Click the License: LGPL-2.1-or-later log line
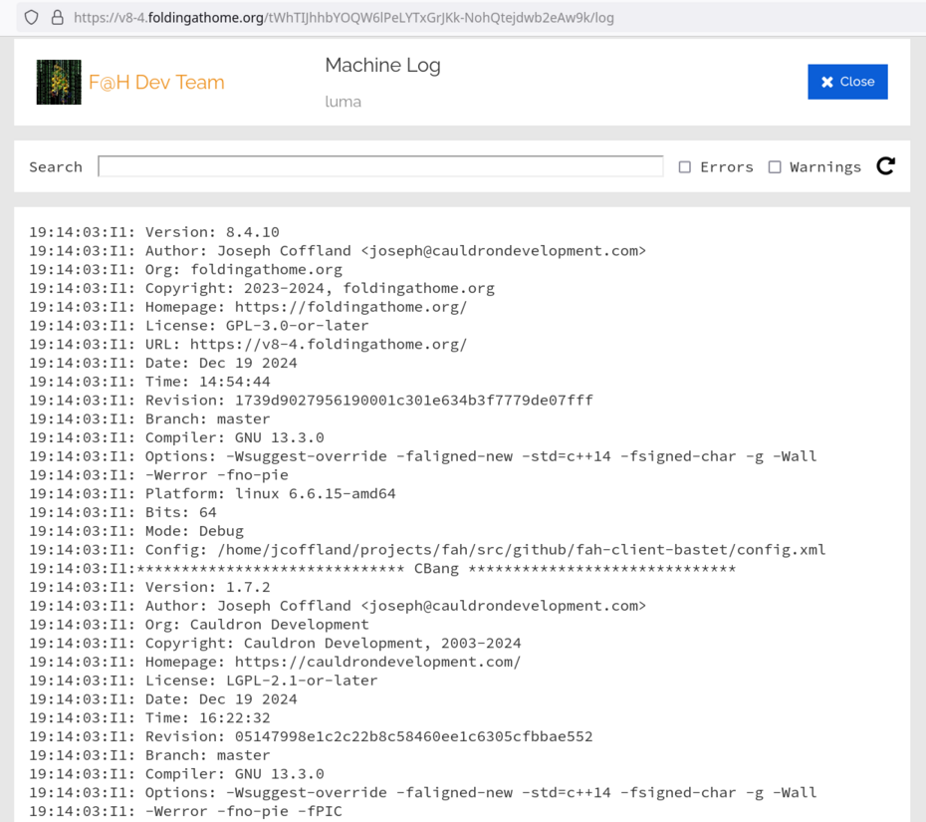The height and width of the screenshot is (822, 926). coord(203,681)
